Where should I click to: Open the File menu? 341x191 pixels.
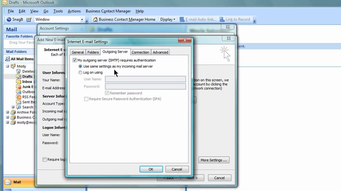11,11
